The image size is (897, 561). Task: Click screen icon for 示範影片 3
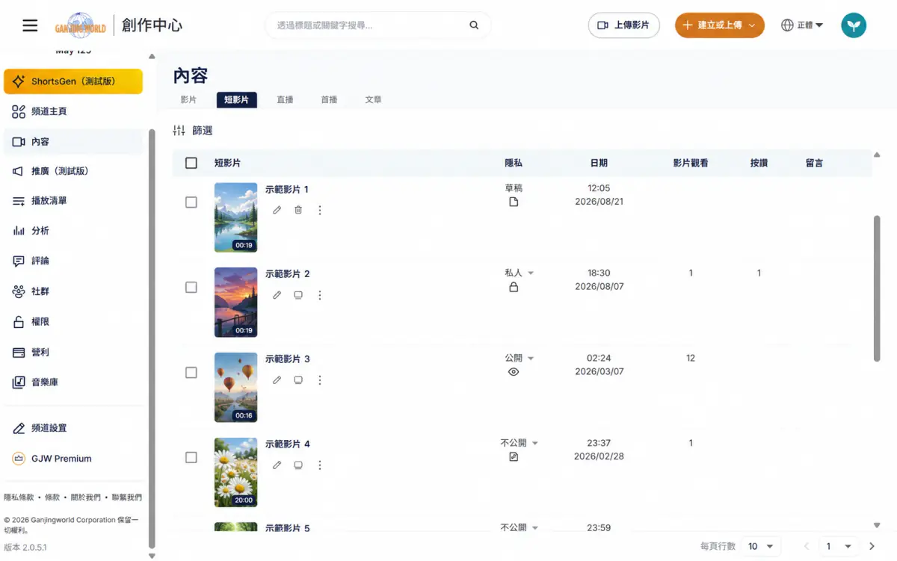298,380
